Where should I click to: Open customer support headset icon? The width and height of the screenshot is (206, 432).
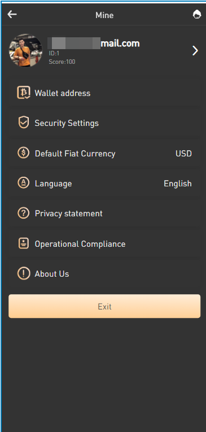196,14
